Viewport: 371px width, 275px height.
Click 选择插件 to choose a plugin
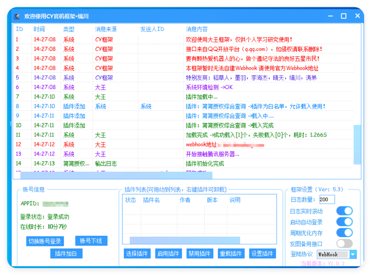137,254
